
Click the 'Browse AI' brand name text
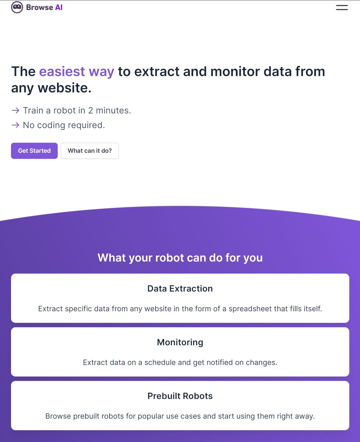click(x=45, y=7)
